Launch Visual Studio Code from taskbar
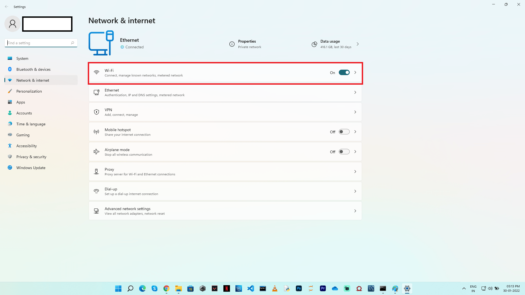 tap(251, 288)
